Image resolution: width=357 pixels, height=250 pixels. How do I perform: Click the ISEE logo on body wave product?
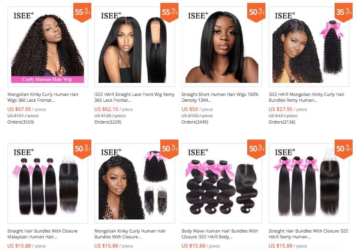pyautogui.click(x=198, y=152)
